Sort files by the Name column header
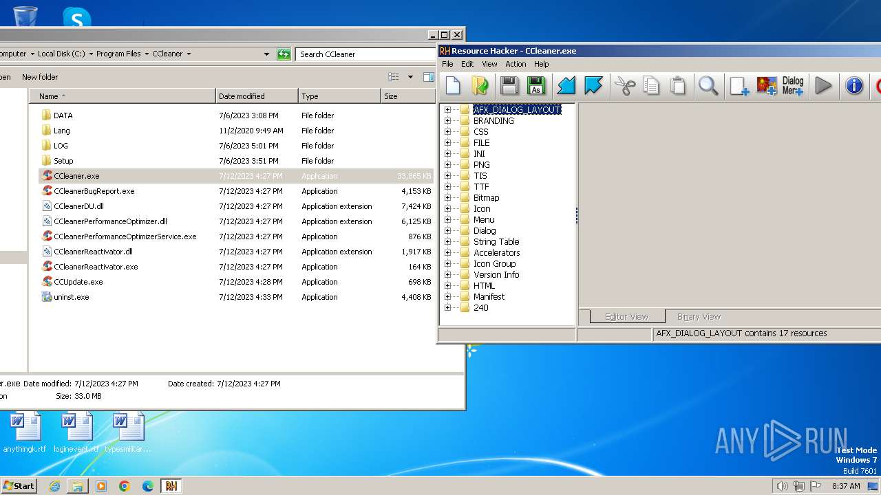 pyautogui.click(x=123, y=96)
